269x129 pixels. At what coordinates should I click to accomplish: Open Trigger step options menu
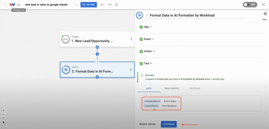pos(131,39)
